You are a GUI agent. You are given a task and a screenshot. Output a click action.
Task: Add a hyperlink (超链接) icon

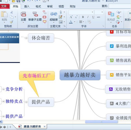pos(54,14)
